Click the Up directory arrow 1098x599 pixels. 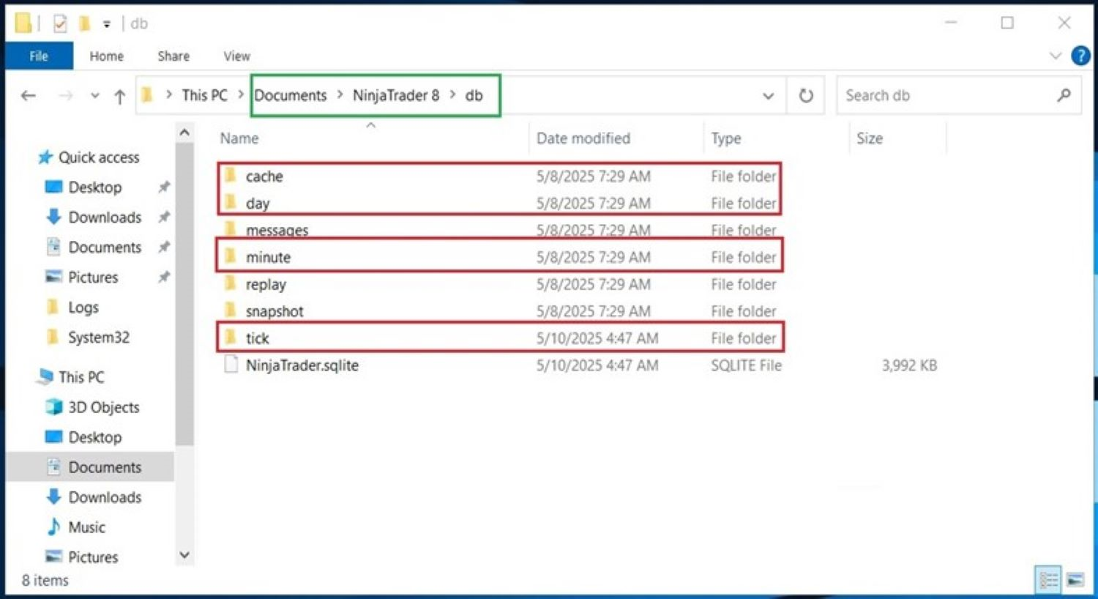coord(120,96)
